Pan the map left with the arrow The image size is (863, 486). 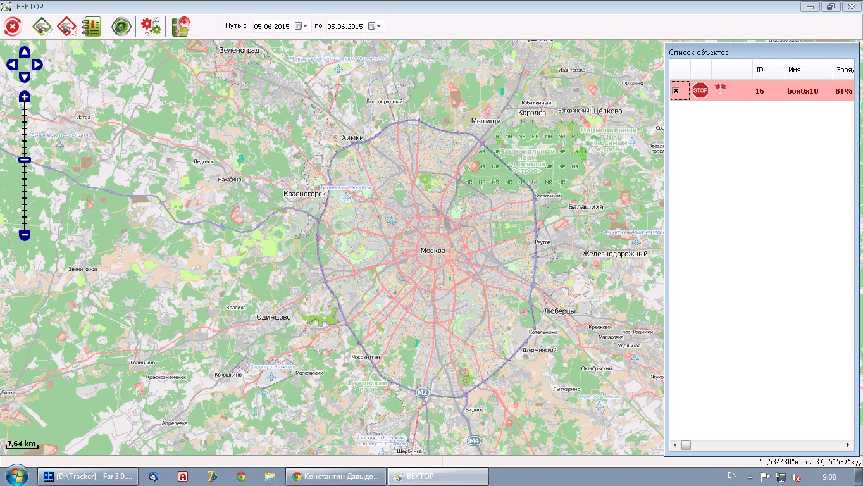pyautogui.click(x=12, y=65)
